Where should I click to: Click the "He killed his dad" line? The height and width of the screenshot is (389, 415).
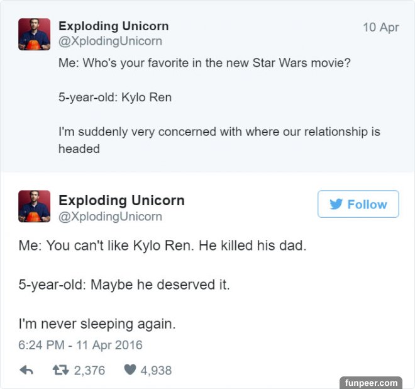(162, 245)
